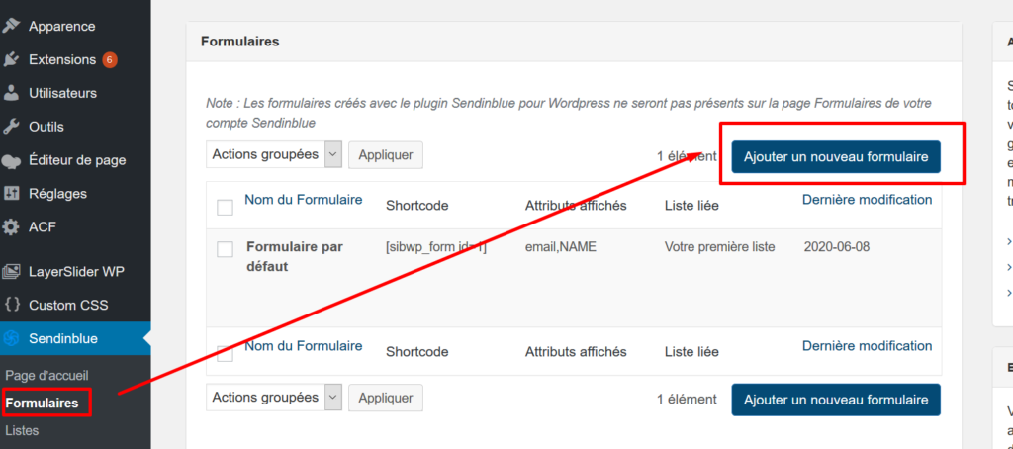
Task: Click the Extensions update count badge
Action: point(110,60)
